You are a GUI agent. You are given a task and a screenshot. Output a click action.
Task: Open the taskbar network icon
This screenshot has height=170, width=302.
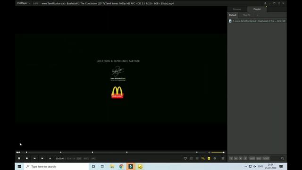[250, 166]
